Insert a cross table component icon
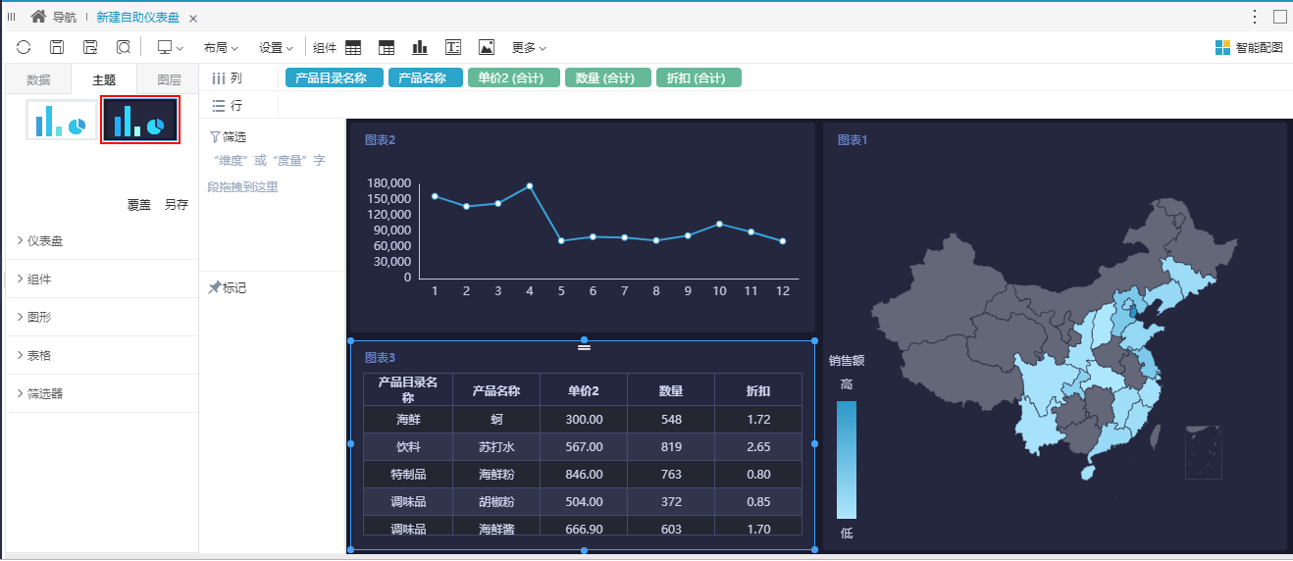 click(x=387, y=47)
